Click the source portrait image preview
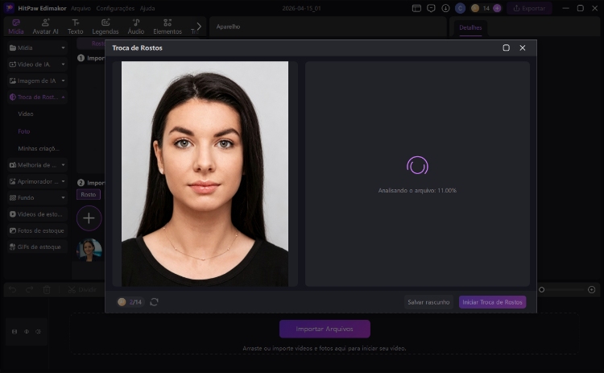Image resolution: width=604 pixels, height=373 pixels. 205,174
